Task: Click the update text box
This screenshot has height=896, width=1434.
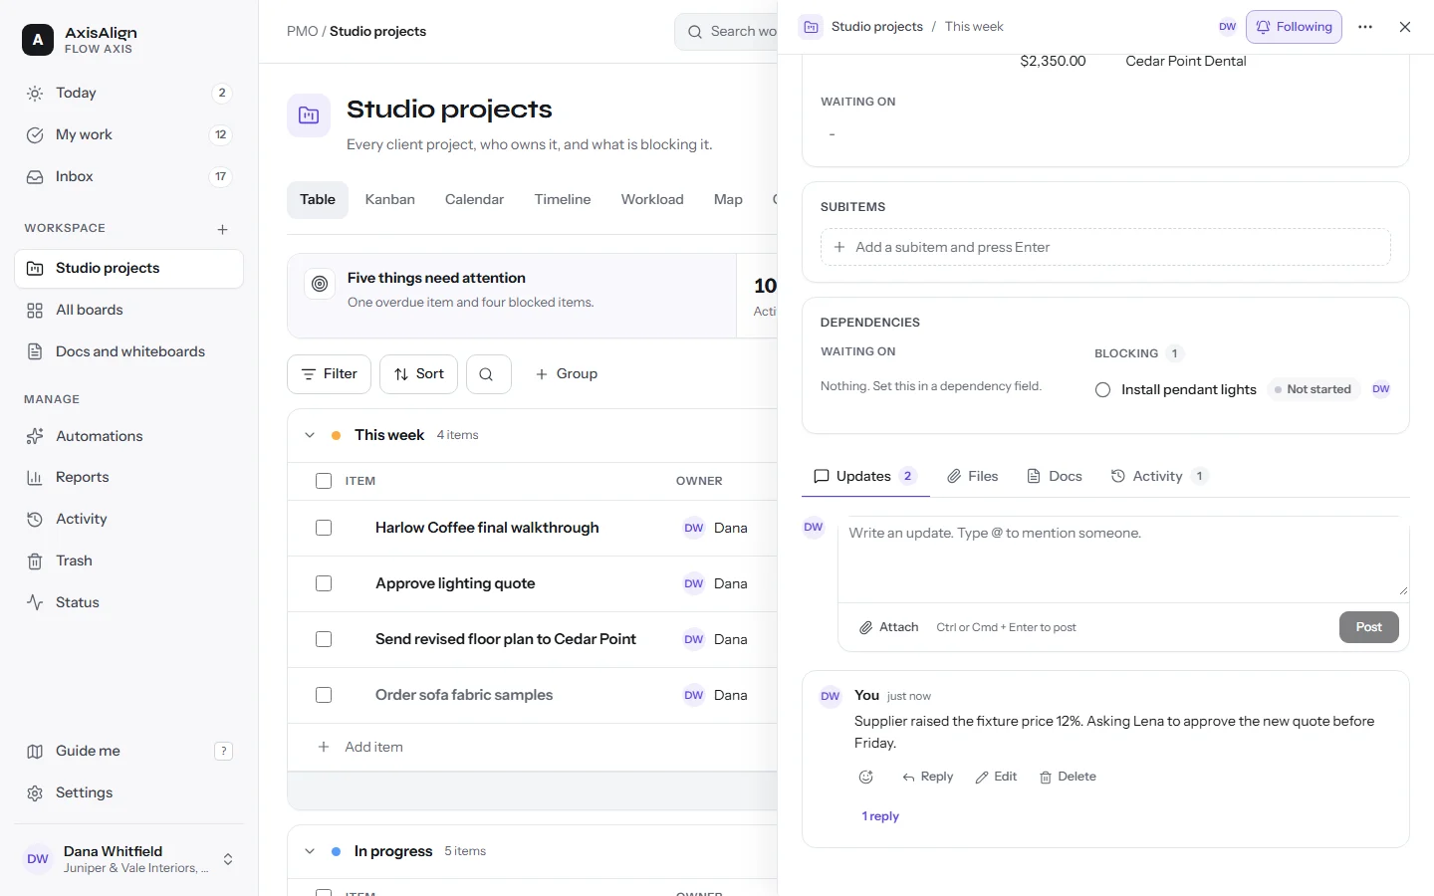Action: coord(1123,559)
